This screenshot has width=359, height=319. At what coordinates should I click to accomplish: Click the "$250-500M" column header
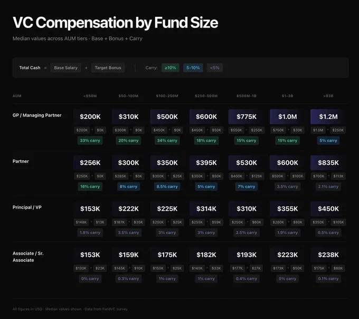pyautogui.click(x=206, y=96)
